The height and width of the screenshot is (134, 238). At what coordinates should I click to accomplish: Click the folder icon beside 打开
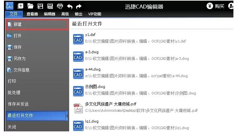point(10,36)
